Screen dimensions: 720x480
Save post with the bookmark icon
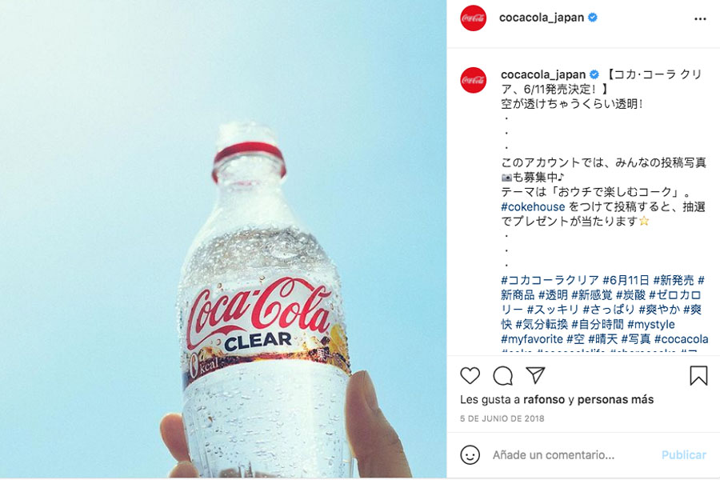click(698, 375)
